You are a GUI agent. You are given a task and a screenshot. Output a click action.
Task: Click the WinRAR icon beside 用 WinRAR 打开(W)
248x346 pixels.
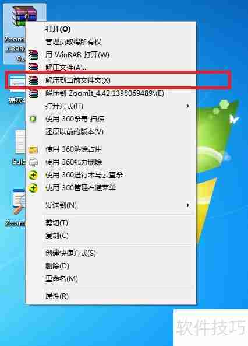click(33, 55)
